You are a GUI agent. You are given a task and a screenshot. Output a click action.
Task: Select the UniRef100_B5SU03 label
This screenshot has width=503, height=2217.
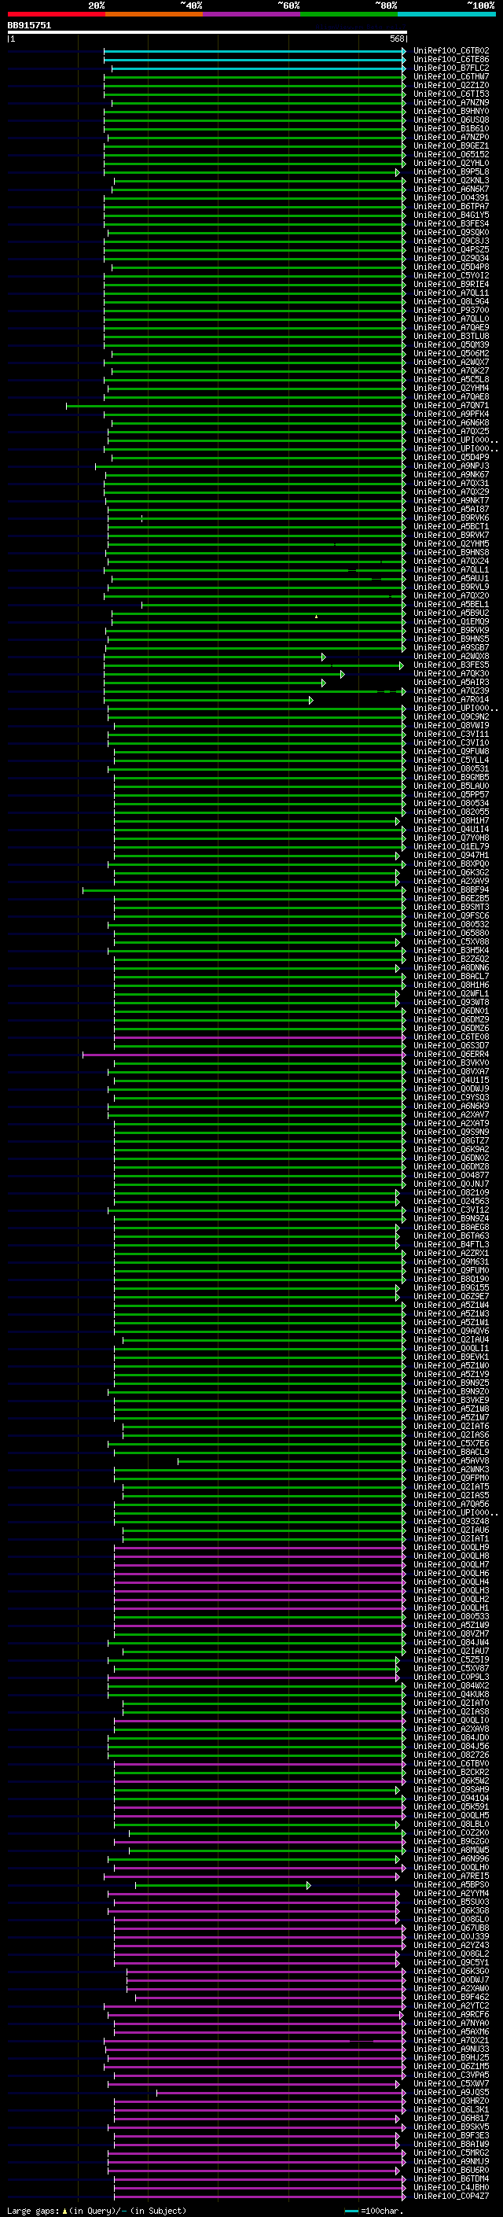[x=451, y=1902]
